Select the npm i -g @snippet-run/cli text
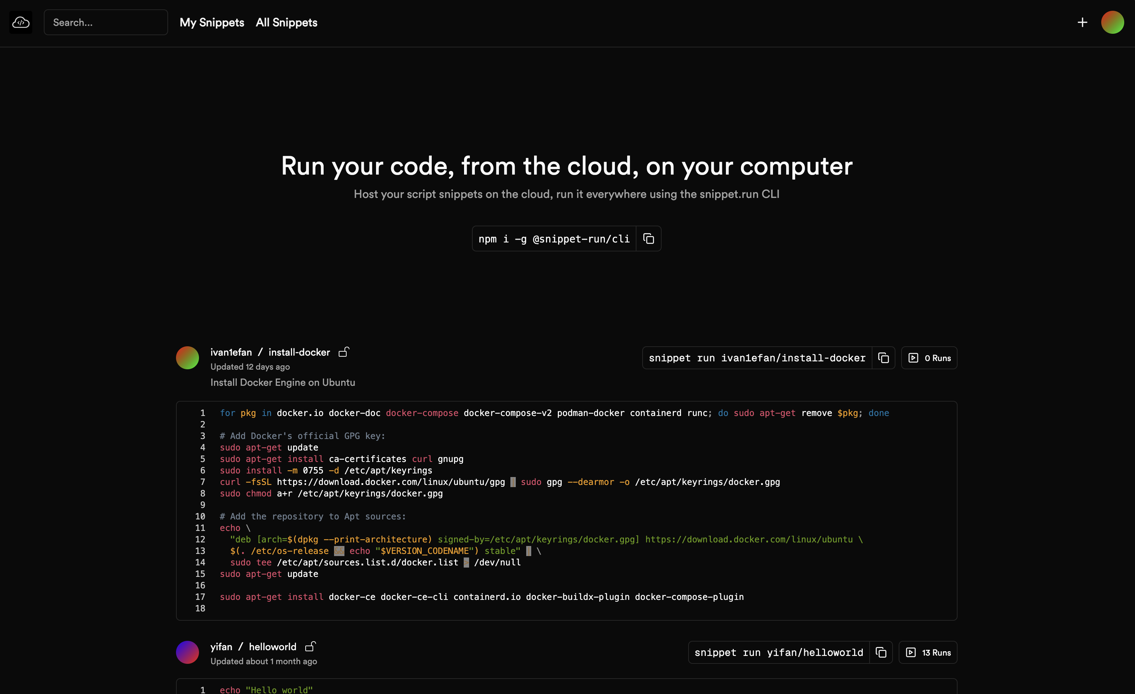 [554, 239]
